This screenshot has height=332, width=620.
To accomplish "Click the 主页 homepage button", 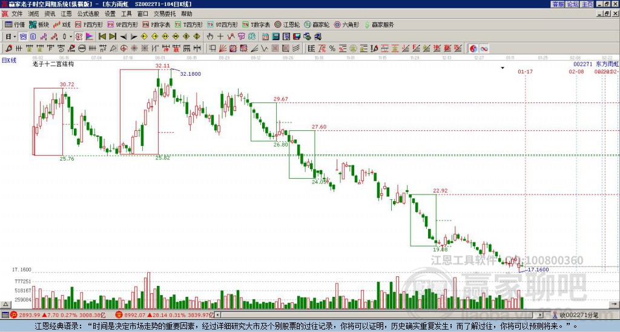I will pyautogui.click(x=587, y=4).
